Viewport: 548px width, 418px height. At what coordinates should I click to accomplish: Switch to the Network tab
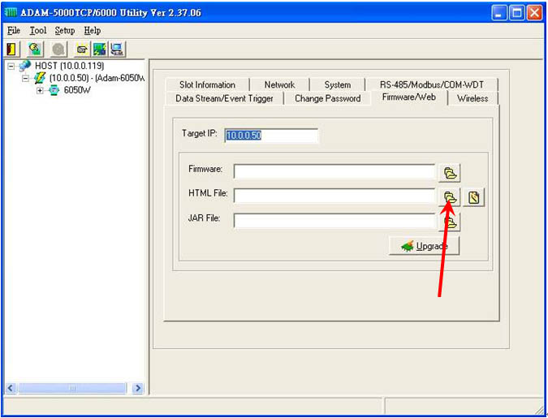click(279, 84)
